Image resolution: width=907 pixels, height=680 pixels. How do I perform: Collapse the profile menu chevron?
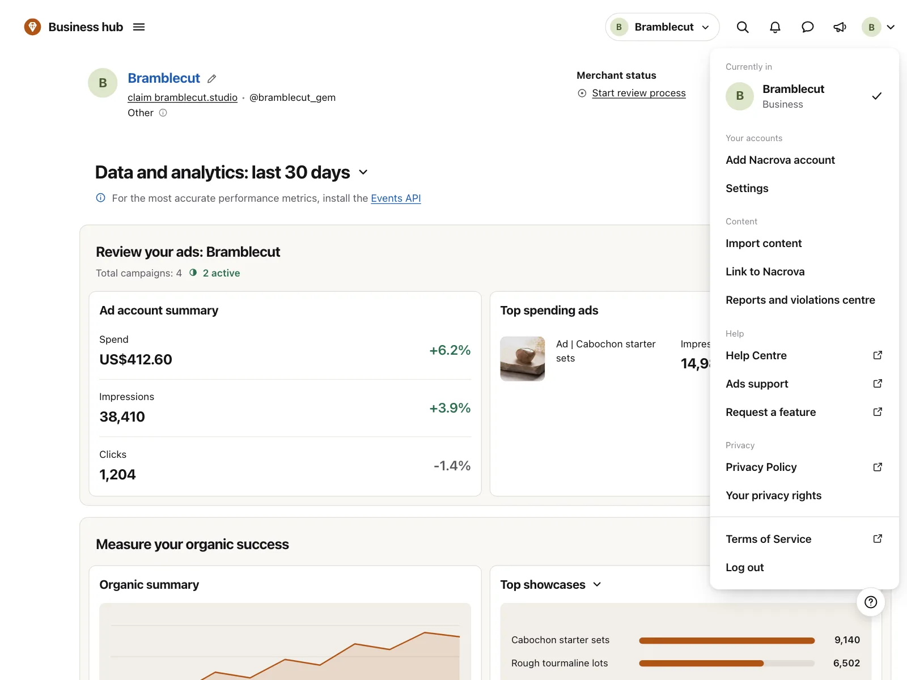(891, 27)
